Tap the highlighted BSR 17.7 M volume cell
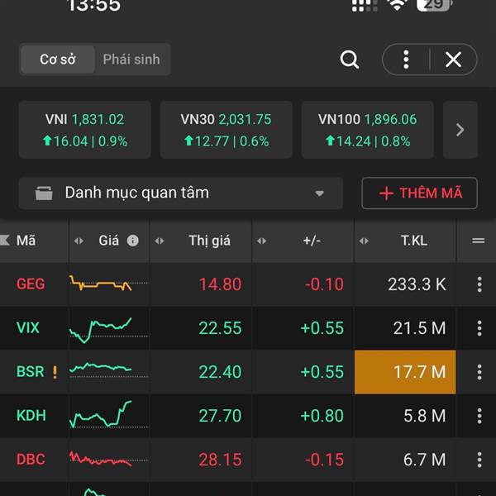The height and width of the screenshot is (496, 496). tap(404, 372)
